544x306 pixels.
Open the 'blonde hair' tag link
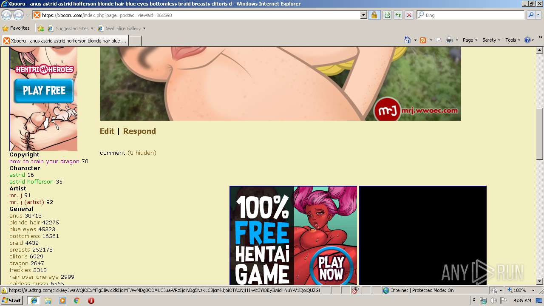coord(25,223)
